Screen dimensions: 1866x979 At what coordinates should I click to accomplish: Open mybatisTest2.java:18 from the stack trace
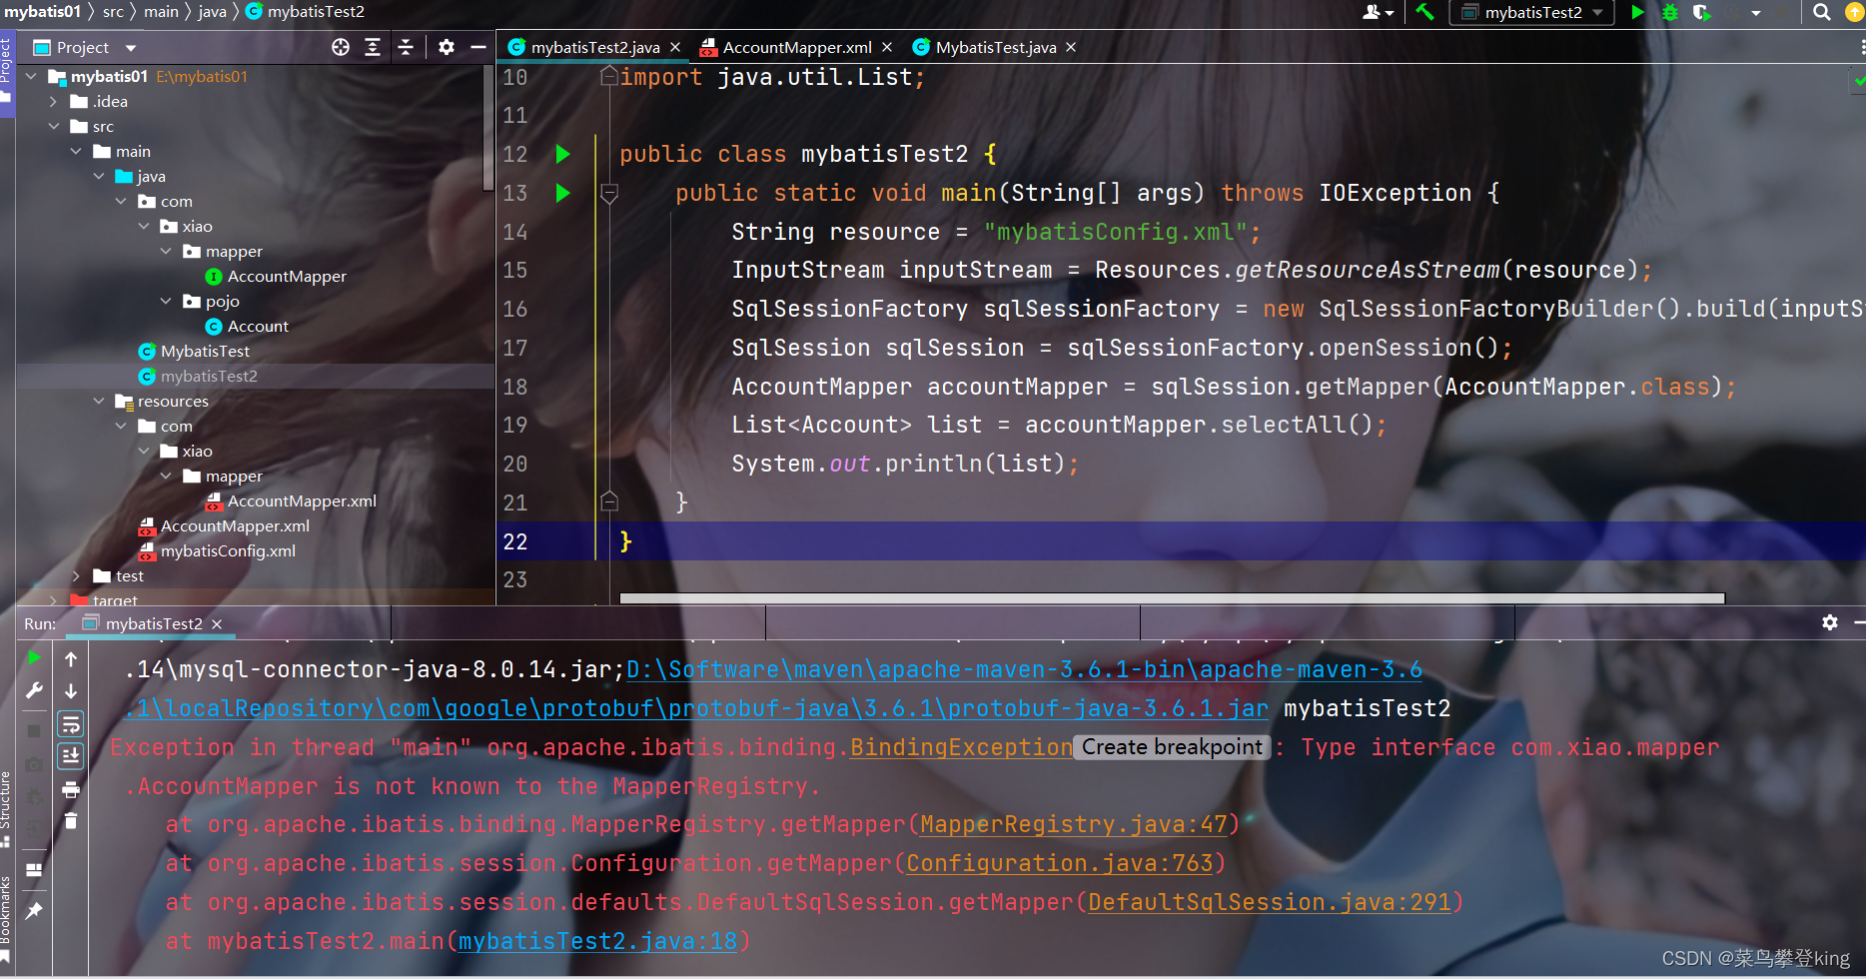(596, 940)
